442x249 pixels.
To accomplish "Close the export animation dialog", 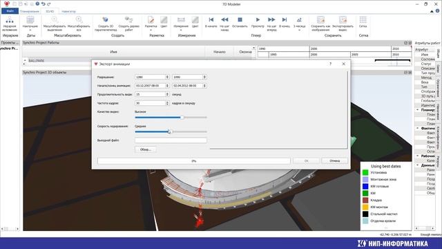I will [x=344, y=64].
